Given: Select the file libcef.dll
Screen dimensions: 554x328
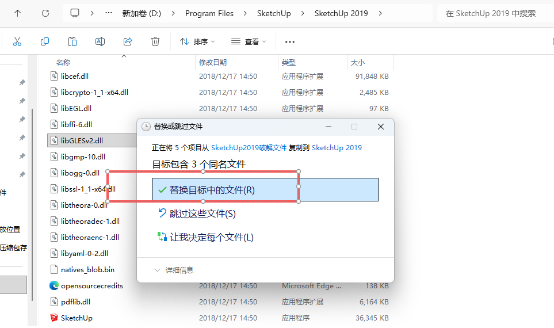Looking at the screenshot, I should tap(75, 76).
